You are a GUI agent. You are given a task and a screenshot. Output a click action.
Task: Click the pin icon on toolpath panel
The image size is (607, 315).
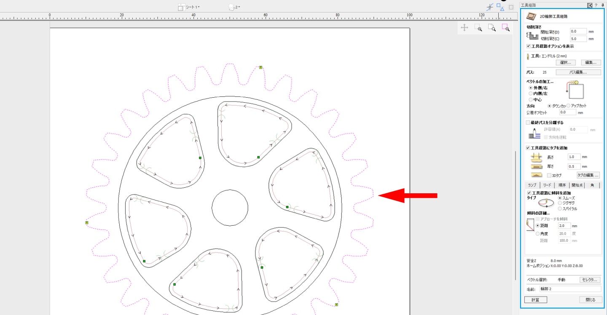tap(602, 5)
